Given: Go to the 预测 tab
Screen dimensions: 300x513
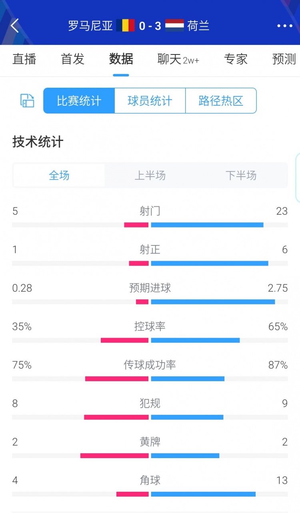Looking at the screenshot, I should [284, 59].
